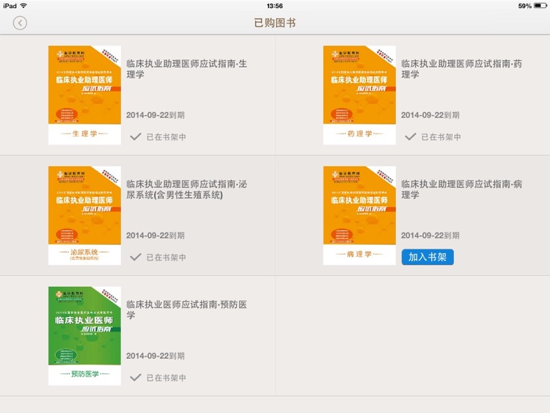Click the 已购图书 page title

[x=275, y=23]
